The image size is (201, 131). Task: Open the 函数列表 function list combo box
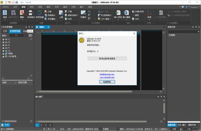184,31
